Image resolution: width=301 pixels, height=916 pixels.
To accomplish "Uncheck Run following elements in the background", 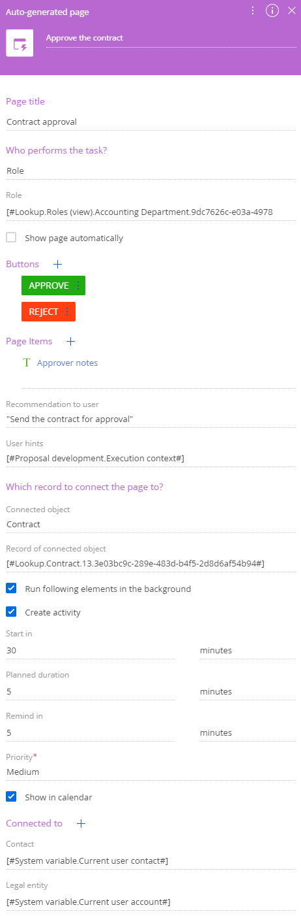I will pos(11,589).
